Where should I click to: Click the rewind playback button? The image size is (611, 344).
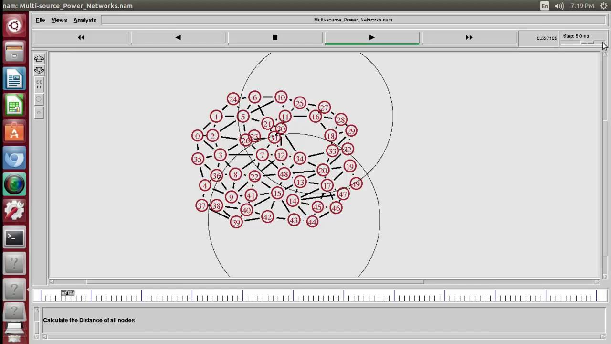[81, 38]
